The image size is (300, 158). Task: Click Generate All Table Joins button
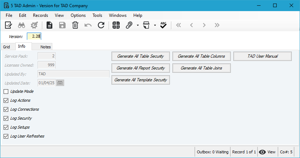click(201, 68)
